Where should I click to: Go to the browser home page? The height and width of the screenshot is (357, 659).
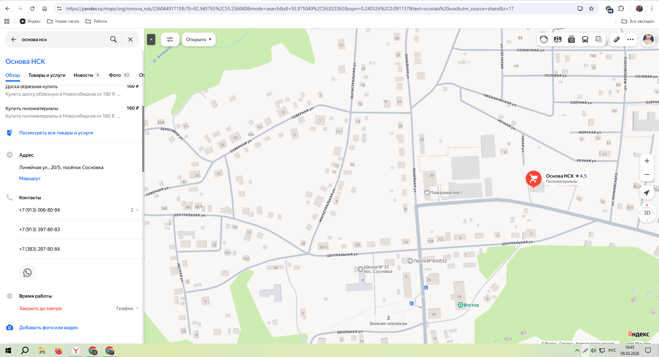click(45, 9)
